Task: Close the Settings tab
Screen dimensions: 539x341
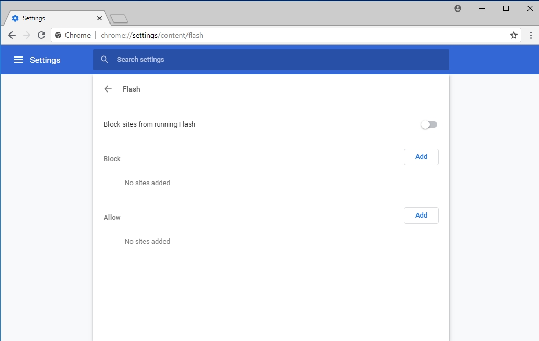Action: [x=100, y=18]
